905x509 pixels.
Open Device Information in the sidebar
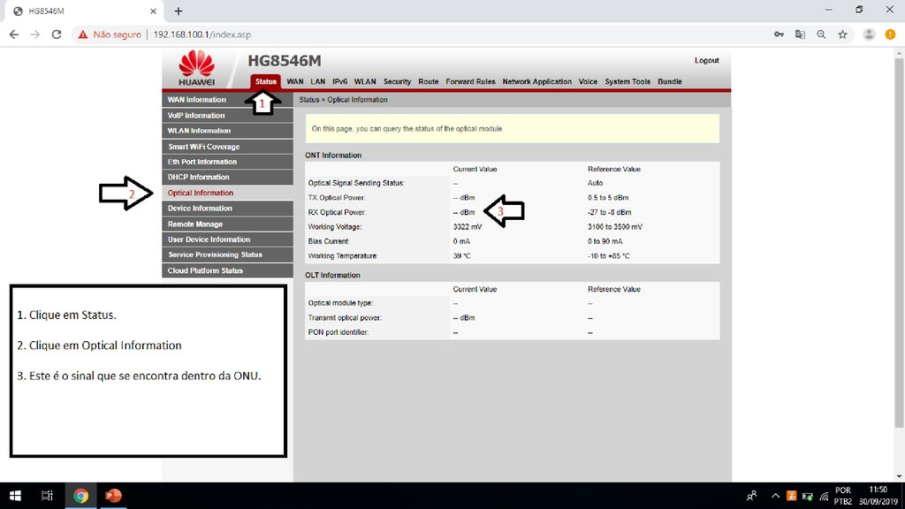point(227,209)
